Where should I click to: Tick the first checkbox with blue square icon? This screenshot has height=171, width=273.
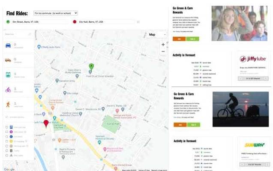[x=7, y=127]
